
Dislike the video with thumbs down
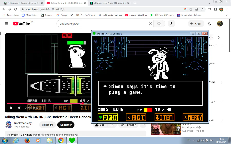(x=112, y=125)
